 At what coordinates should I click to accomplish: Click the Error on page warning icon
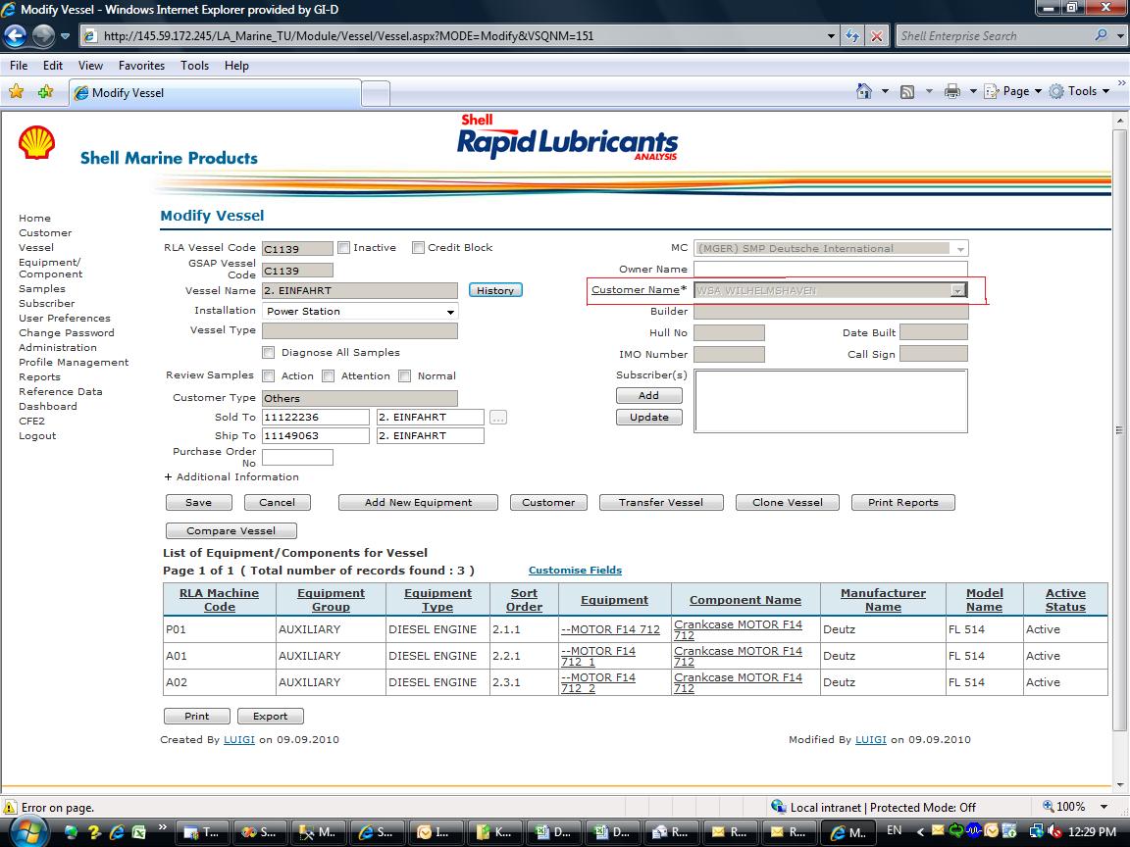pos(10,808)
